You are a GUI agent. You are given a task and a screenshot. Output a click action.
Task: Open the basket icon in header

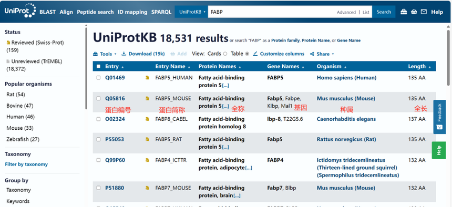414,12
